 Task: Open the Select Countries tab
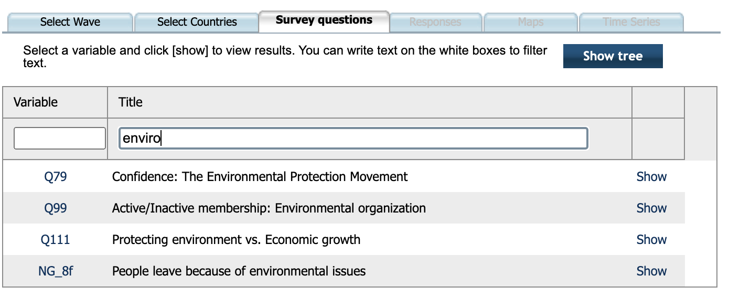tap(197, 22)
